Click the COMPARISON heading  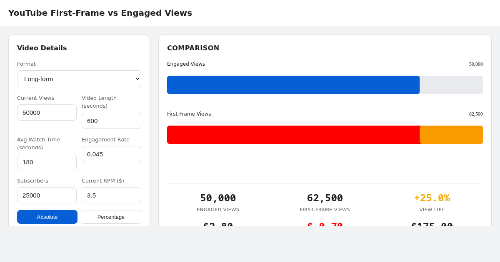pos(193,48)
